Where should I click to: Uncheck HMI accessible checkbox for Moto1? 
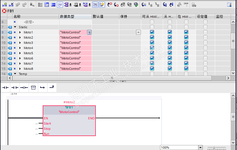coord(152,32)
